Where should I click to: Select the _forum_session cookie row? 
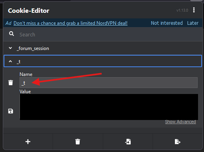[x=103, y=48]
